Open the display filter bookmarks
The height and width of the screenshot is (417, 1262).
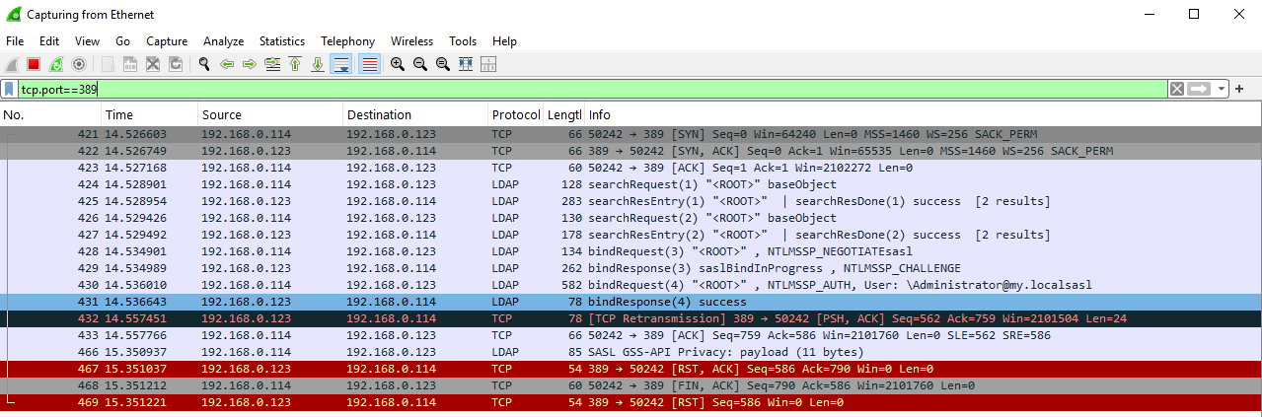pos(9,90)
